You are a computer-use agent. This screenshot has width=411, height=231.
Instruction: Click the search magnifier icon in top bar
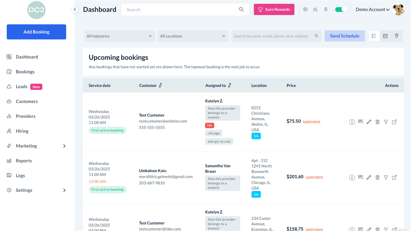click(x=241, y=9)
